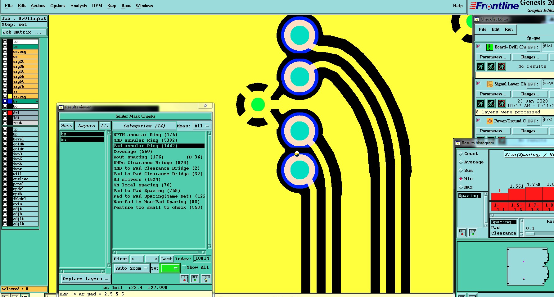Open the File menu in main menubar
The width and height of the screenshot is (554, 297).
[9, 6]
